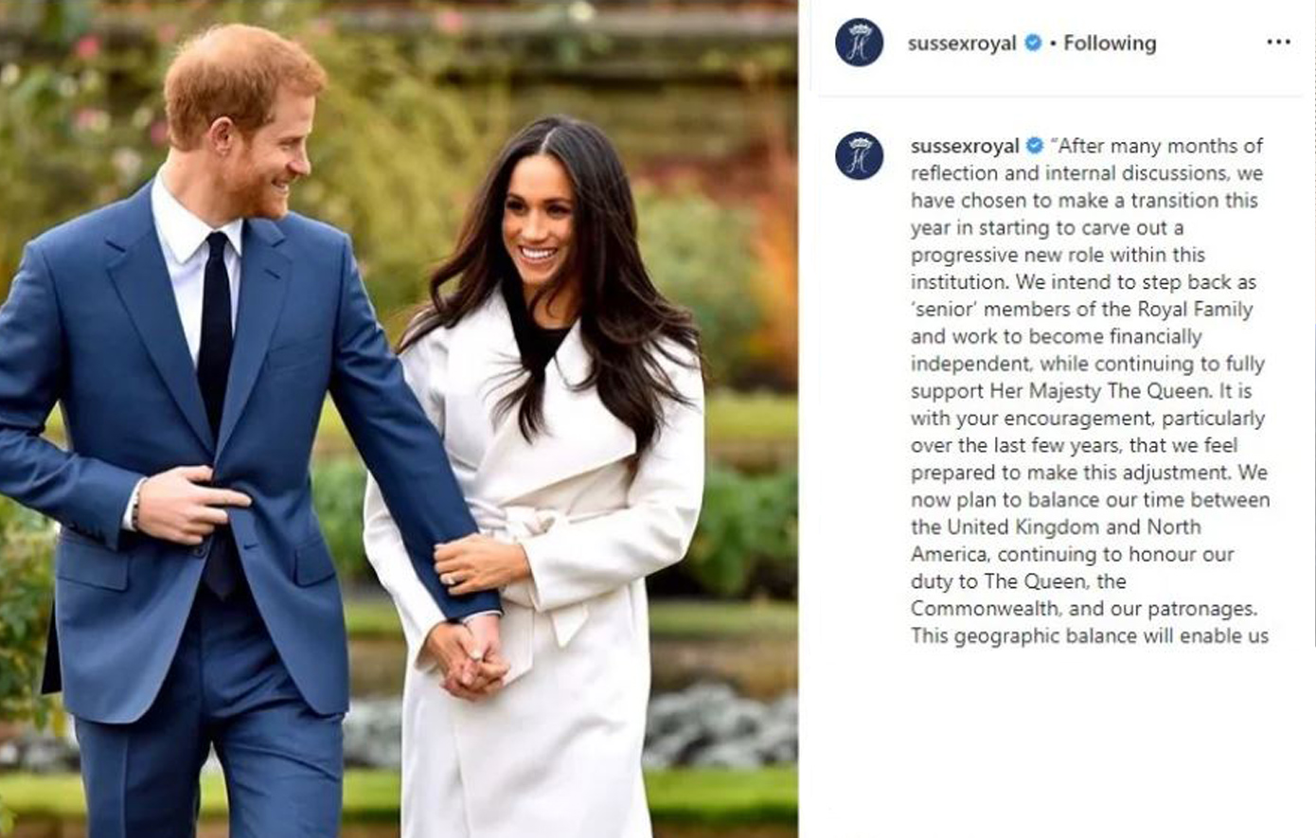Click the couple's clasped hands in photo
The height and width of the screenshot is (838, 1316).
coord(470,653)
